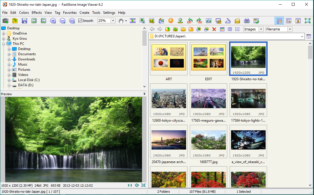314x195 pixels.
Task: Open the 25% zoom level dropdown
Action: tap(113, 21)
